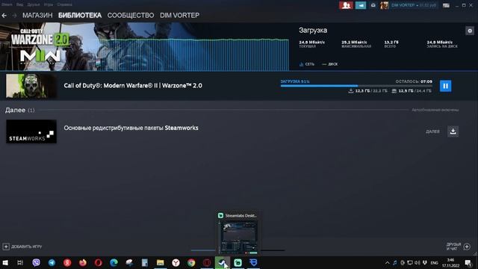Click the blue announcements megaphone icon
Screen dimensions: 478x269
point(361,5)
